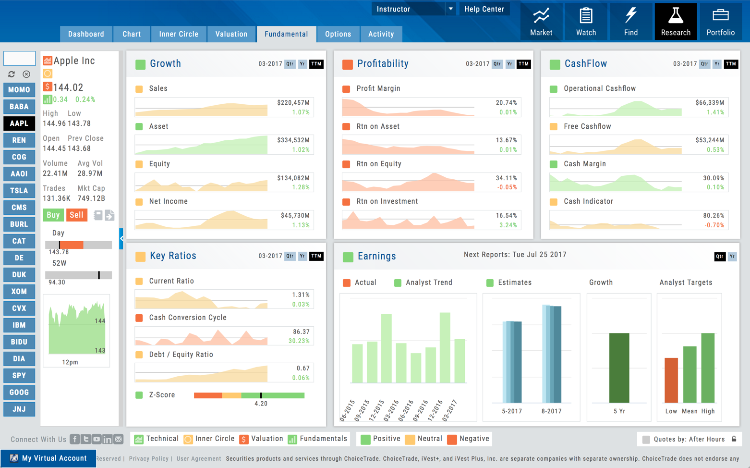750x468 pixels.
Task: Click the intraday price mini chart
Action: click(77, 331)
